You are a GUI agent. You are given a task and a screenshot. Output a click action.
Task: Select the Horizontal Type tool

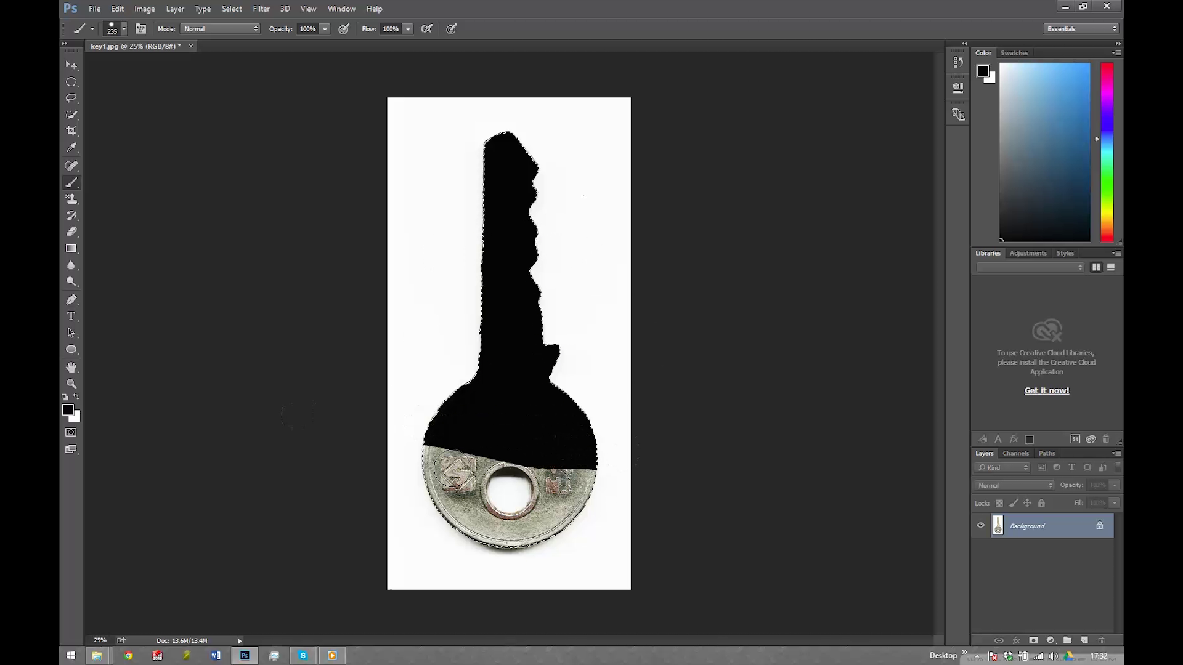(x=71, y=316)
